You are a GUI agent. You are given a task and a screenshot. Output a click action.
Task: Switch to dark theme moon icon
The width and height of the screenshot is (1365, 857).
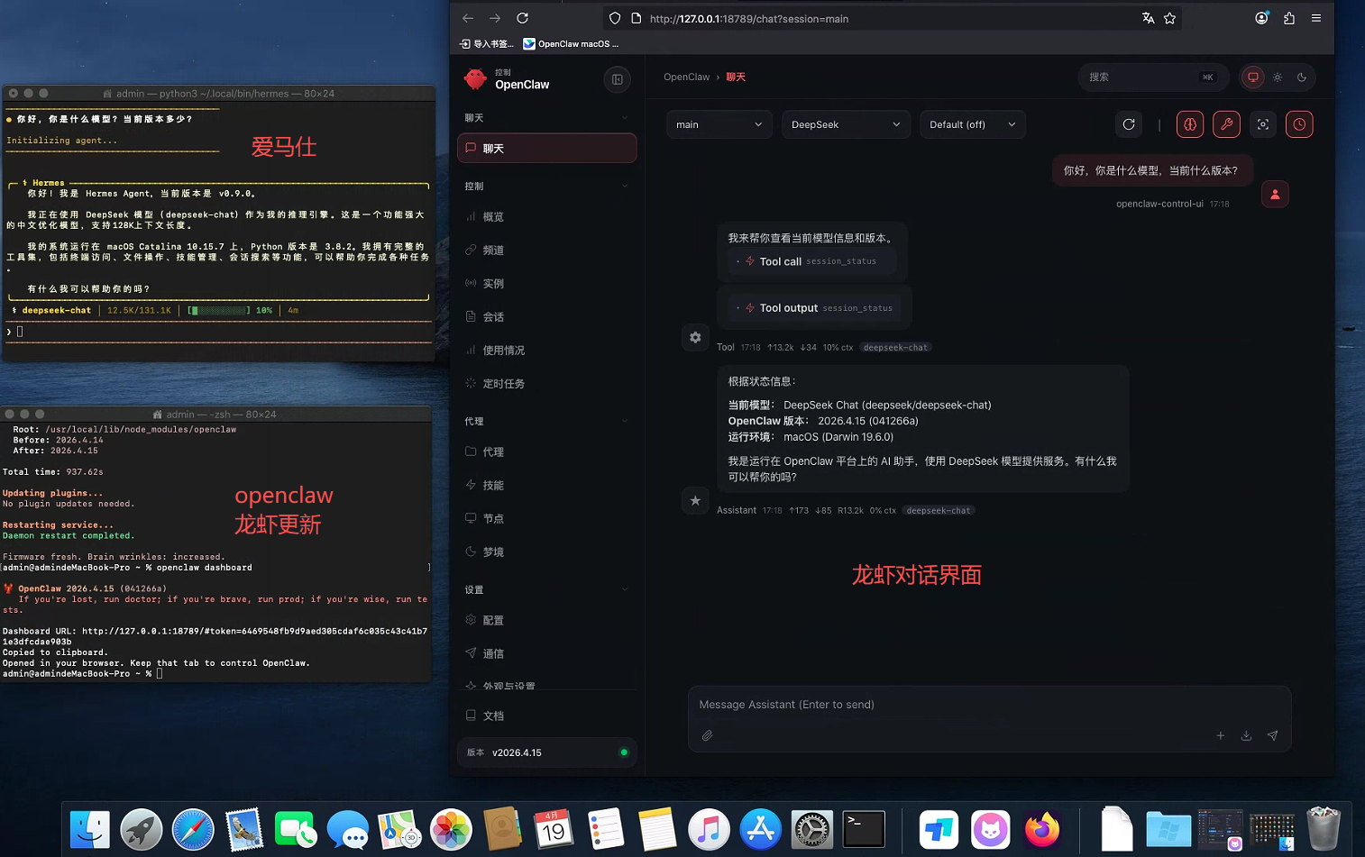1302,77
